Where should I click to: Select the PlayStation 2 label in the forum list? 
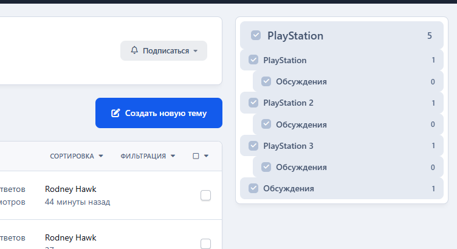pyautogui.click(x=288, y=103)
